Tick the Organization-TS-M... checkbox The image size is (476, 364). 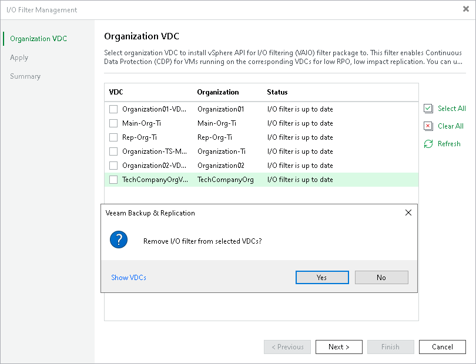coord(113,151)
